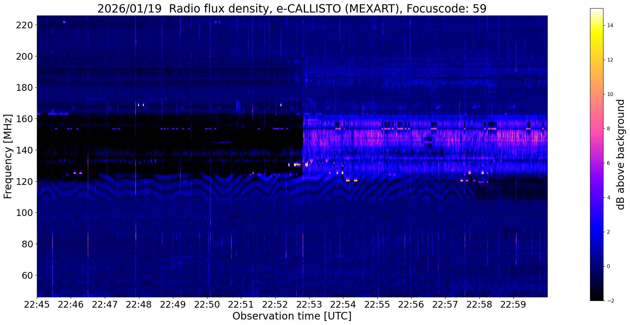Click the 22:47 time tick label
The width and height of the screenshot is (630, 325).
click(x=105, y=305)
